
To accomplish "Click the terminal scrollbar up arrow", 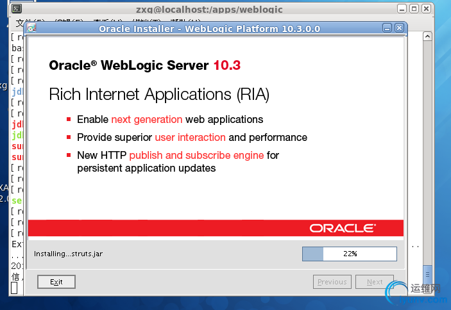I will (x=427, y=37).
